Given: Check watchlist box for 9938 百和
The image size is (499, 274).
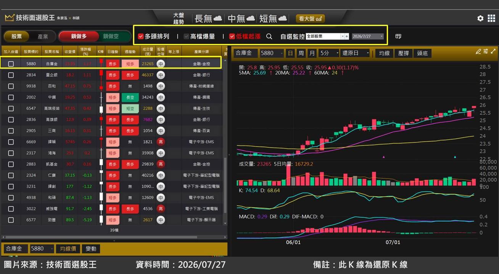Looking at the screenshot, I should click(x=11, y=86).
